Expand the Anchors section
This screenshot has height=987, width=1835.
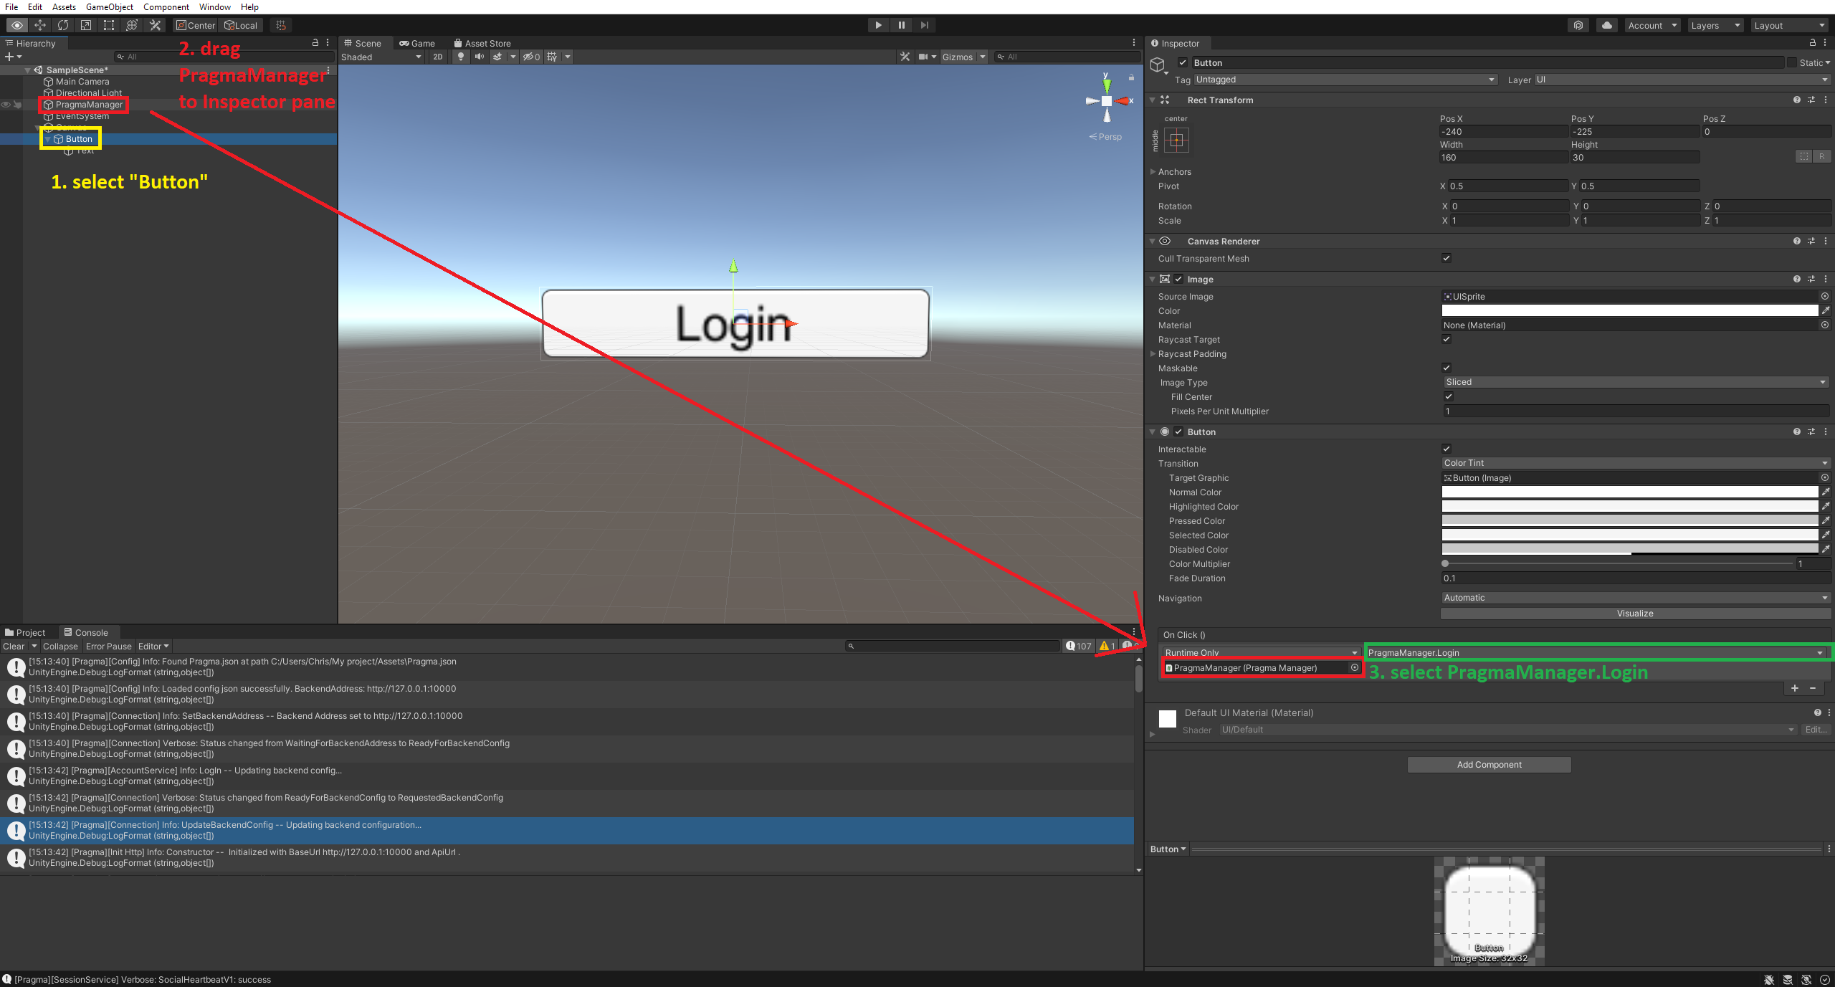1153,171
